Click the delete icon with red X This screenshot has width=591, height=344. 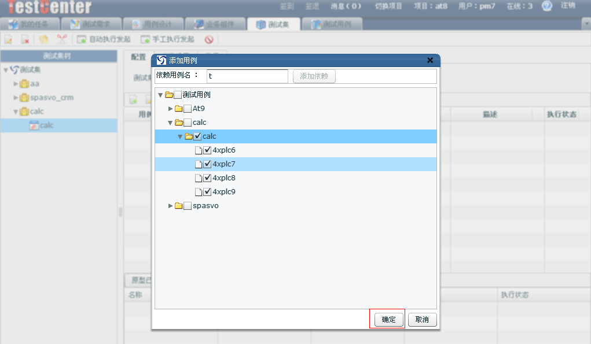25,39
